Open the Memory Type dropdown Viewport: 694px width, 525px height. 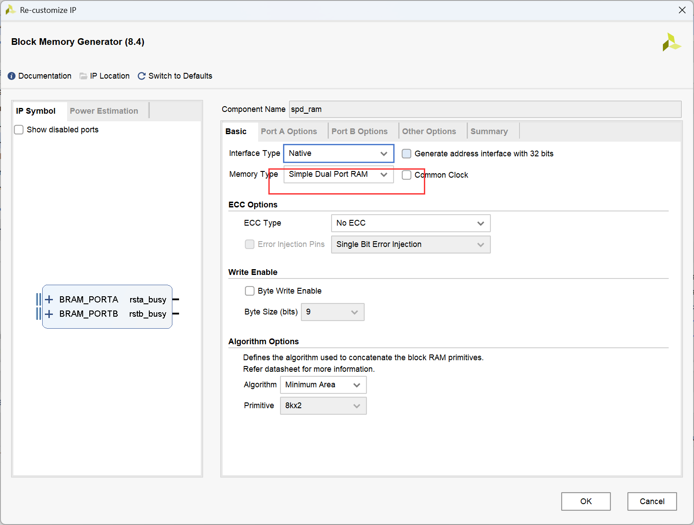pyautogui.click(x=339, y=174)
